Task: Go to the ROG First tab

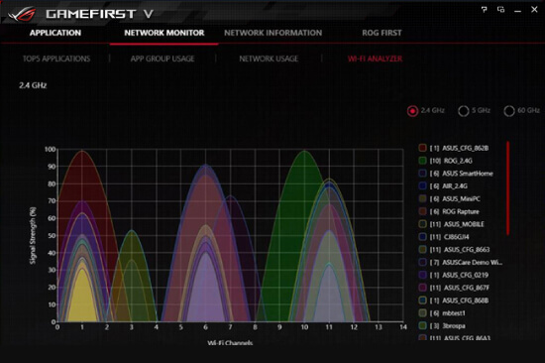Action: pos(381,33)
